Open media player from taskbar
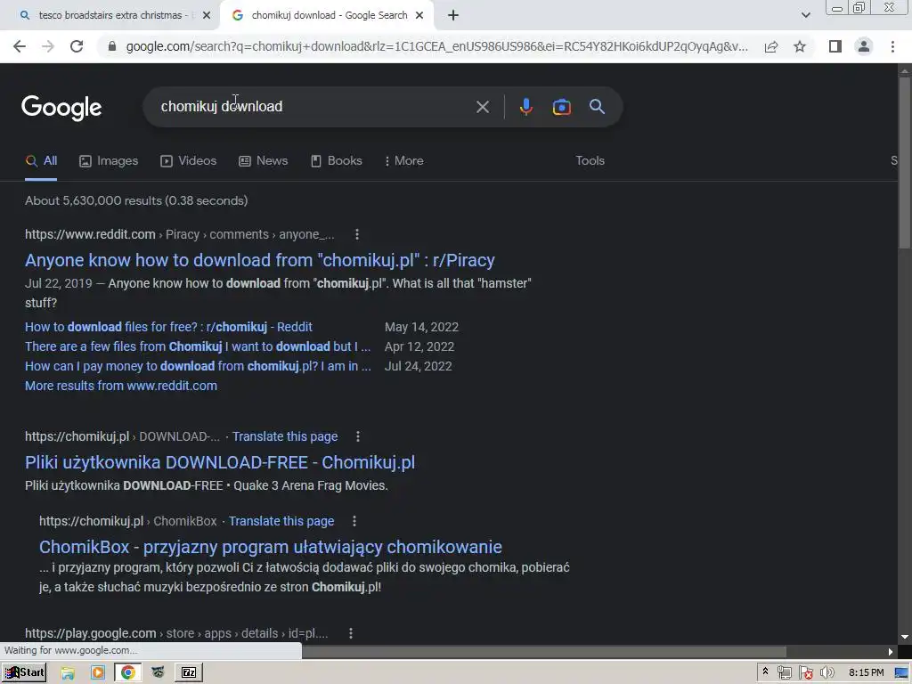The image size is (912, 684). click(98, 673)
